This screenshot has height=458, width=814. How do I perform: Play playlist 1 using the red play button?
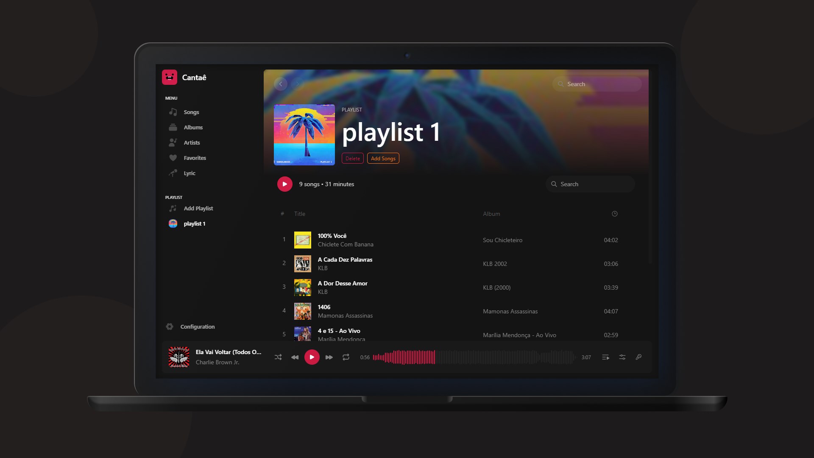click(284, 184)
